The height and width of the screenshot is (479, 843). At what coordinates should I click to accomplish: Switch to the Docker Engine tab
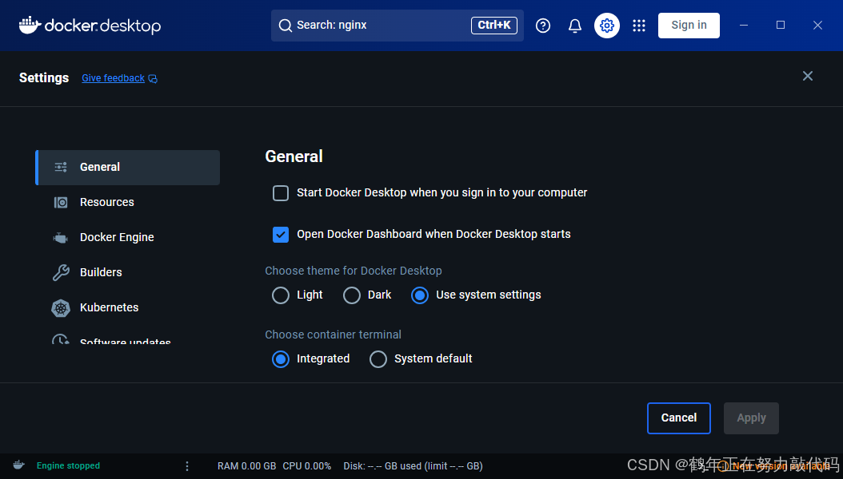click(x=127, y=237)
